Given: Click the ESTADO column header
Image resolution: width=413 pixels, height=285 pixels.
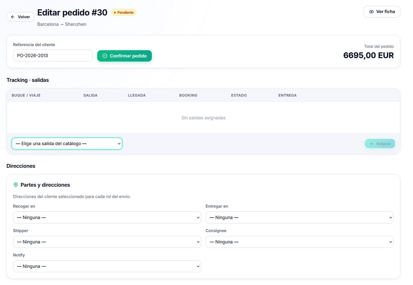Looking at the screenshot, I should [239, 95].
